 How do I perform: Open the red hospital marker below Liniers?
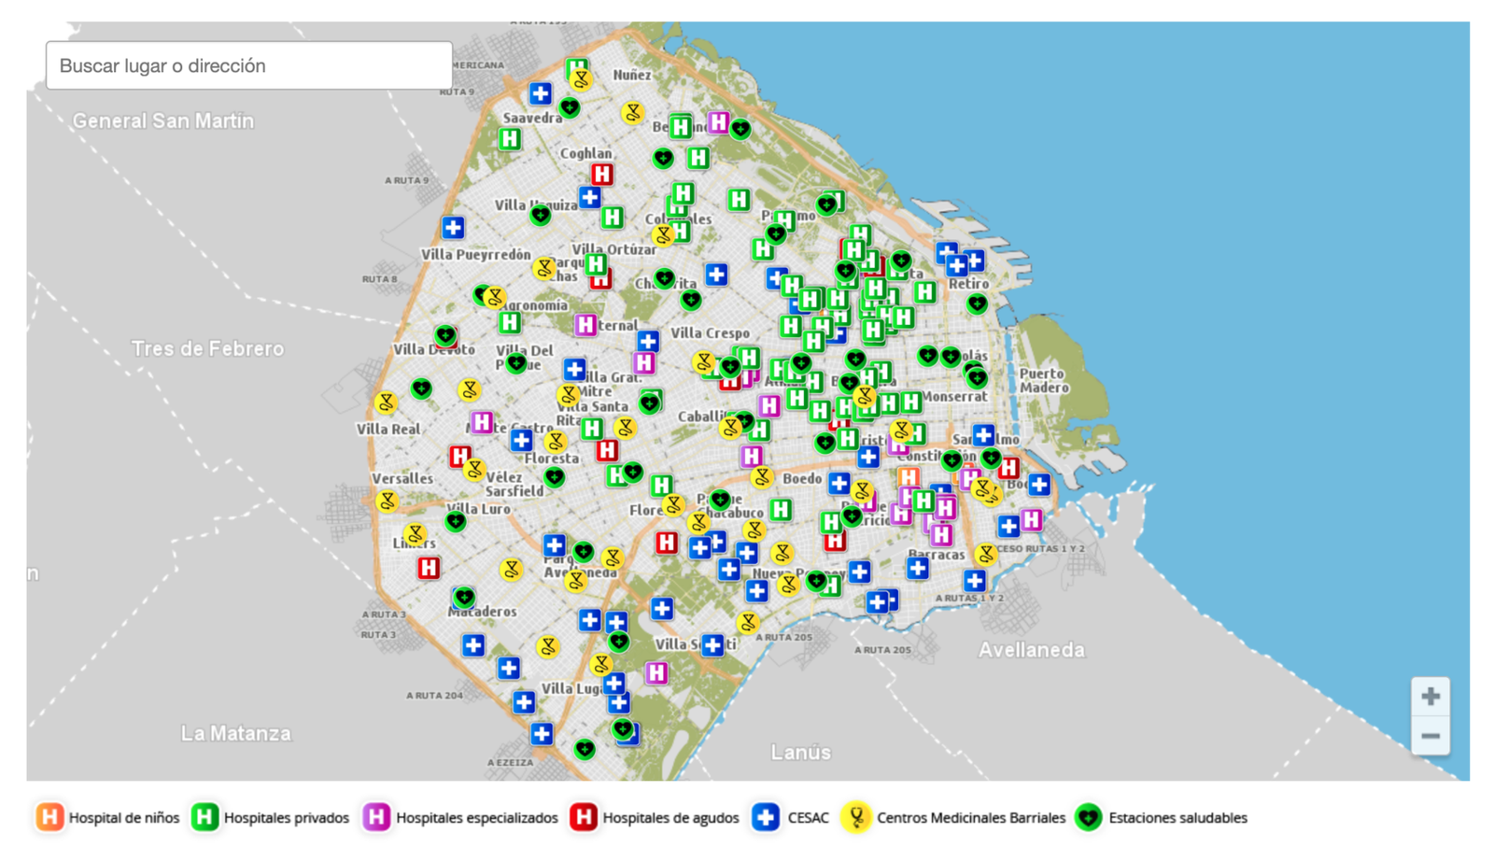tap(429, 567)
